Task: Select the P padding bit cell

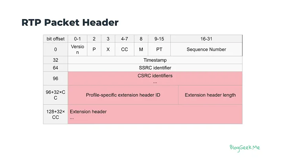Action: (x=94, y=50)
